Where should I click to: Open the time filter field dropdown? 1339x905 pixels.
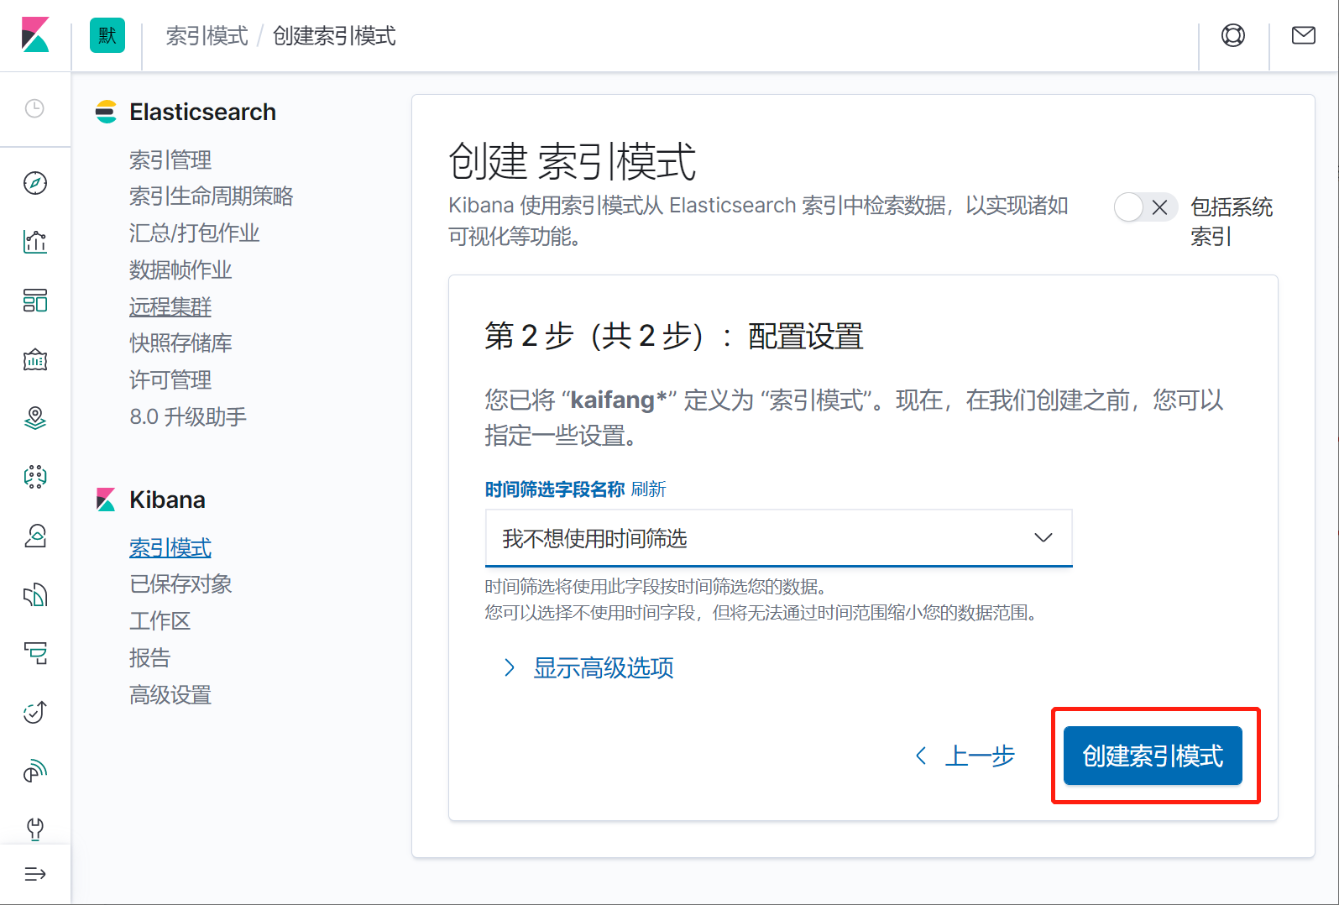click(x=778, y=538)
